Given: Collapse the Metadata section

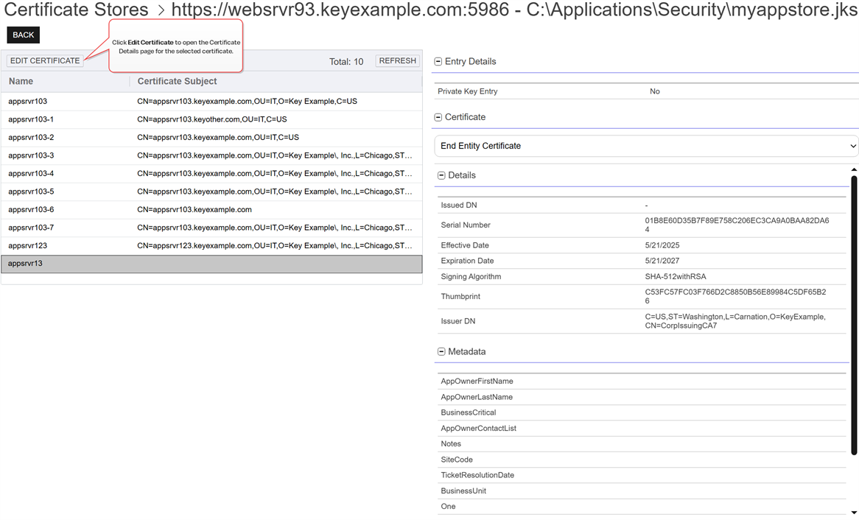Looking at the screenshot, I should coord(441,352).
